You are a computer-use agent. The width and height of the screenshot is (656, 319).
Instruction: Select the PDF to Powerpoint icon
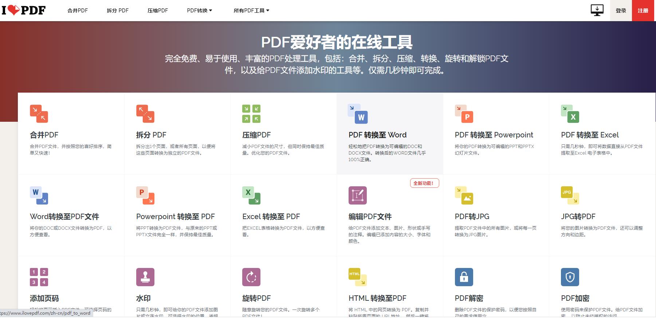(x=464, y=114)
